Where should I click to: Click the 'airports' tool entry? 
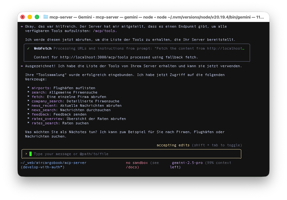[x=40, y=88]
